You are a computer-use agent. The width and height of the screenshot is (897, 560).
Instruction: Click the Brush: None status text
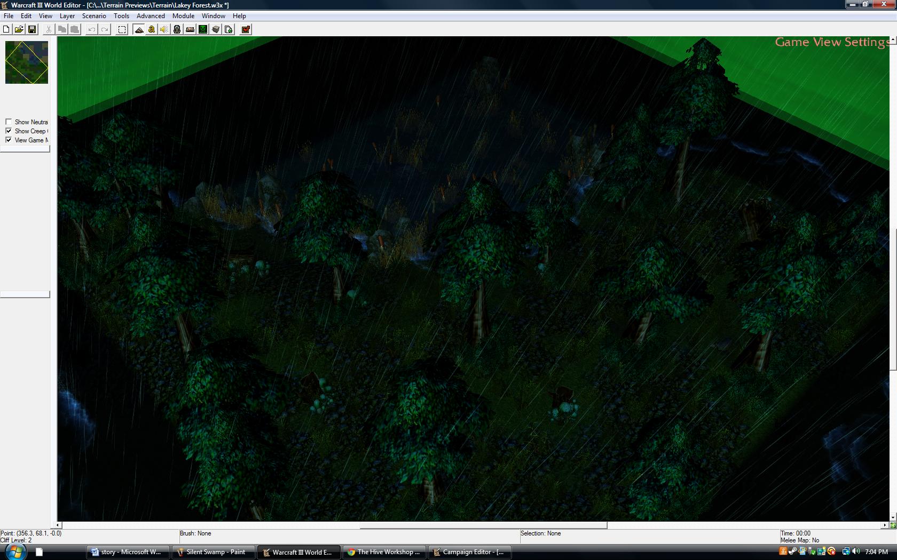195,533
